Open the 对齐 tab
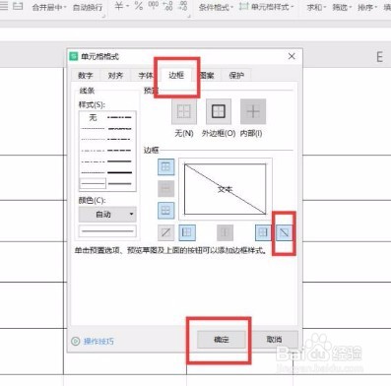The width and height of the screenshot is (391, 386). (115, 76)
